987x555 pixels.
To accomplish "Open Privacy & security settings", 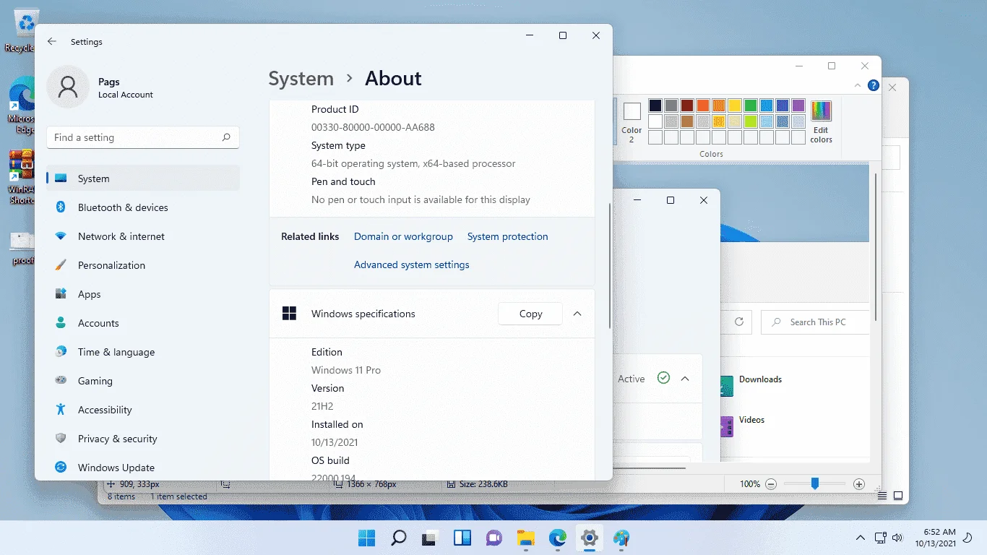I will (x=142, y=439).
